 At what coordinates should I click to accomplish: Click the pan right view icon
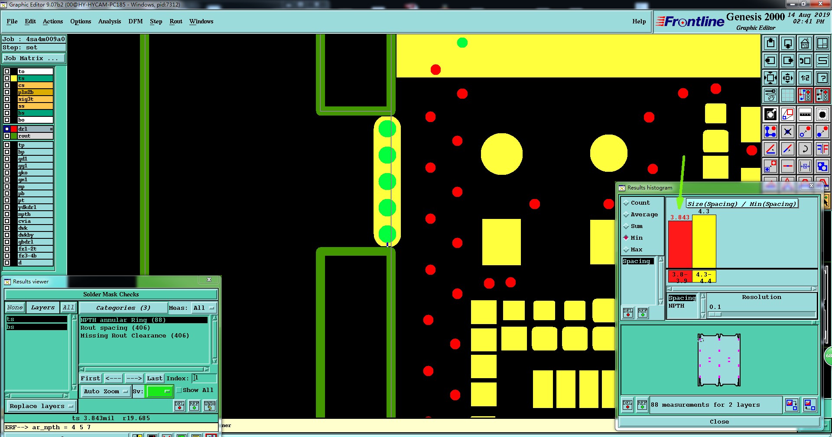788,61
